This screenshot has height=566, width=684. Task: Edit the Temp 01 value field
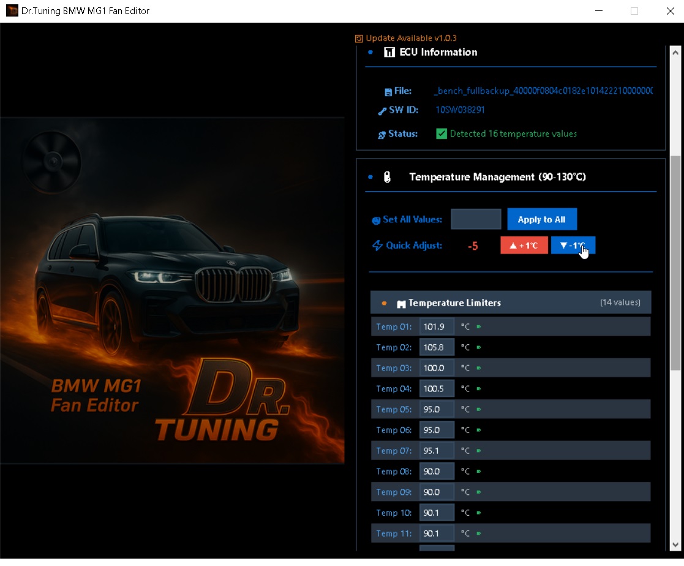[437, 327]
